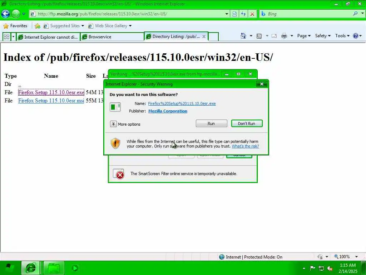Open the search provider dropdown

pyautogui.click(x=362, y=14)
